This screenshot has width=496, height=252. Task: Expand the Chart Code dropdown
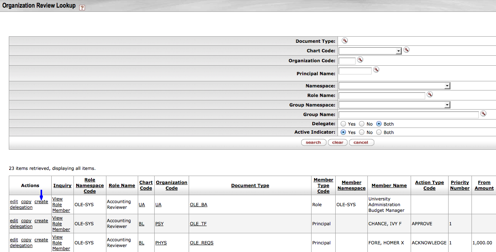pyautogui.click(x=398, y=51)
